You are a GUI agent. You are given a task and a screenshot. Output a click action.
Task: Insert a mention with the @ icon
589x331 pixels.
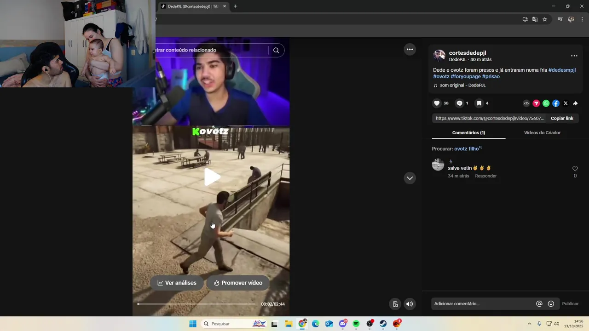(x=539, y=304)
